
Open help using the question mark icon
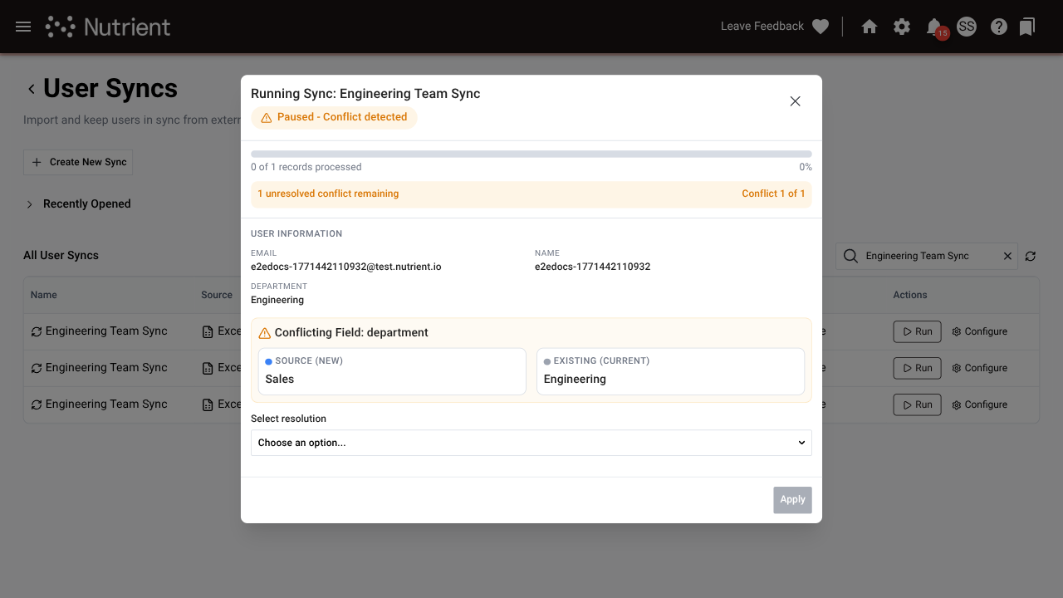pos(998,26)
